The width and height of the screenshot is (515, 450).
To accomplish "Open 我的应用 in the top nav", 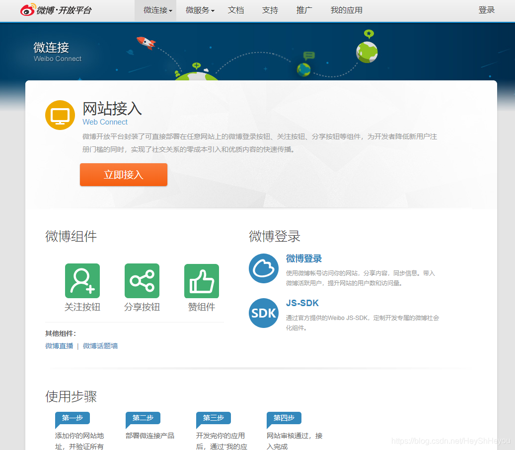I will 347,10.
